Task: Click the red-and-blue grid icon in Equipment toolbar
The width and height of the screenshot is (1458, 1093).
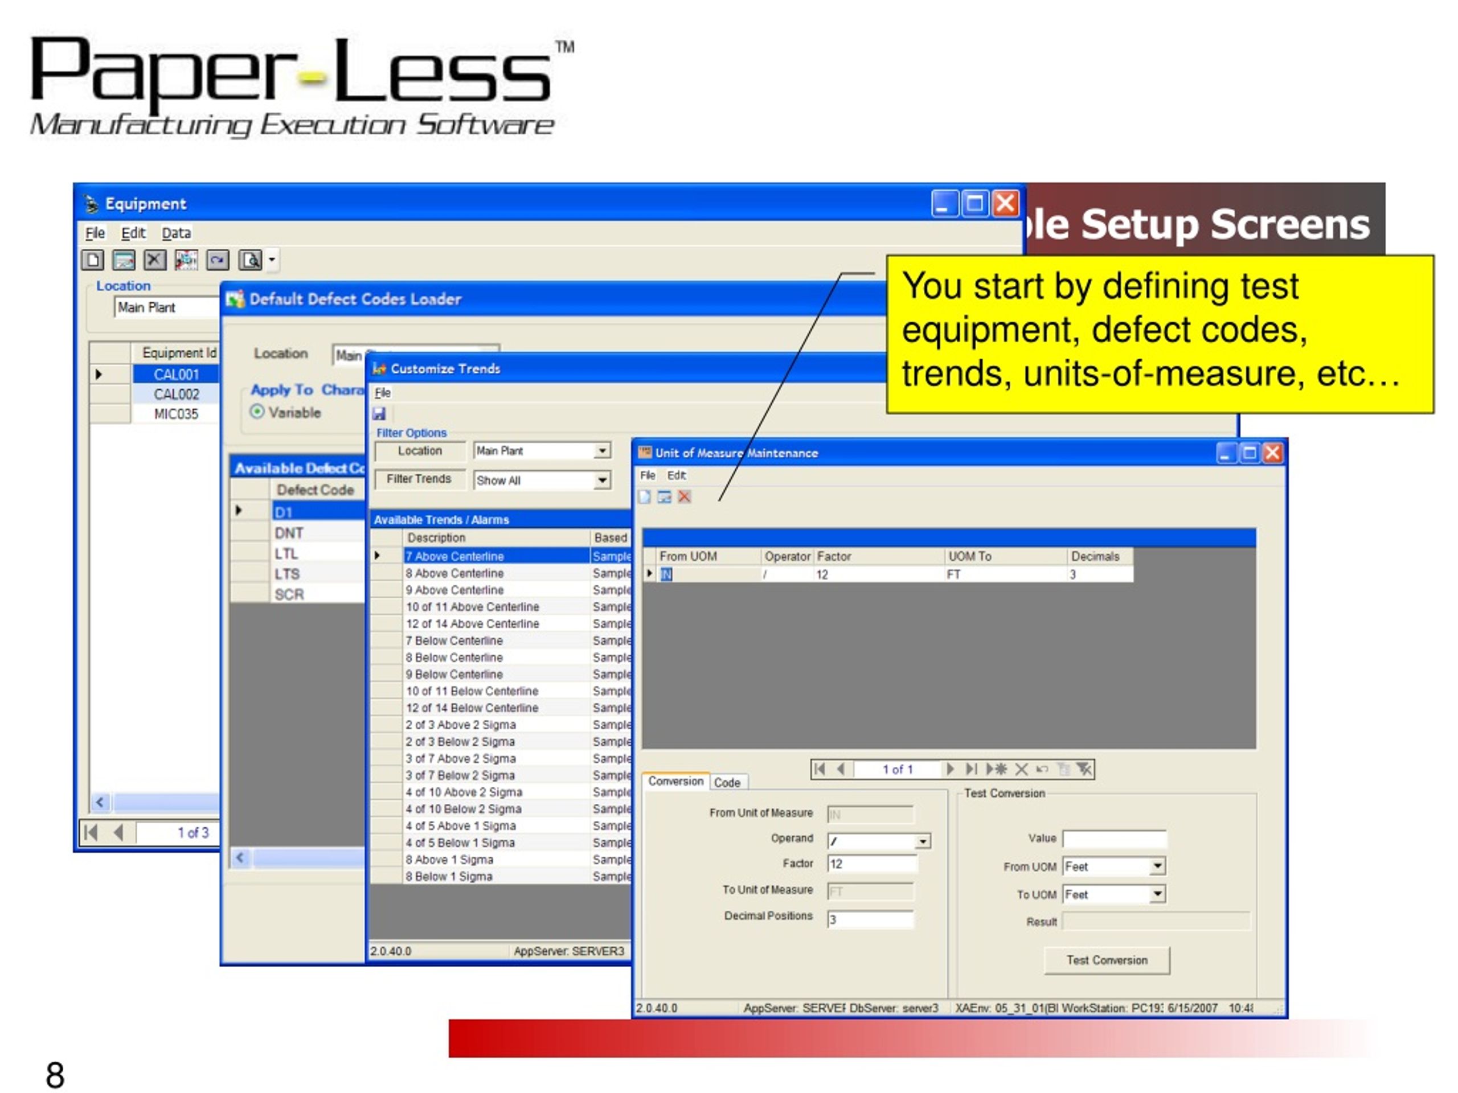Action: 186,260
